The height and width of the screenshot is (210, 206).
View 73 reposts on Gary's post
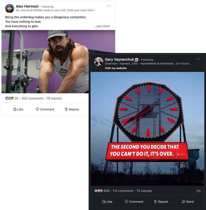coord(144,191)
